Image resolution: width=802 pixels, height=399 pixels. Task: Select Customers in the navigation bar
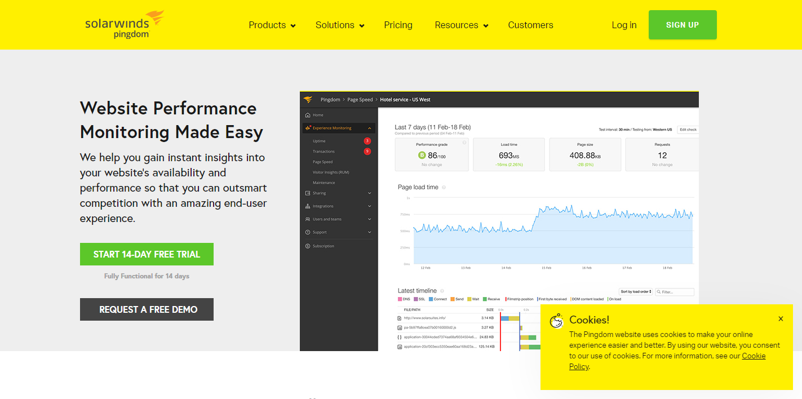tap(530, 25)
